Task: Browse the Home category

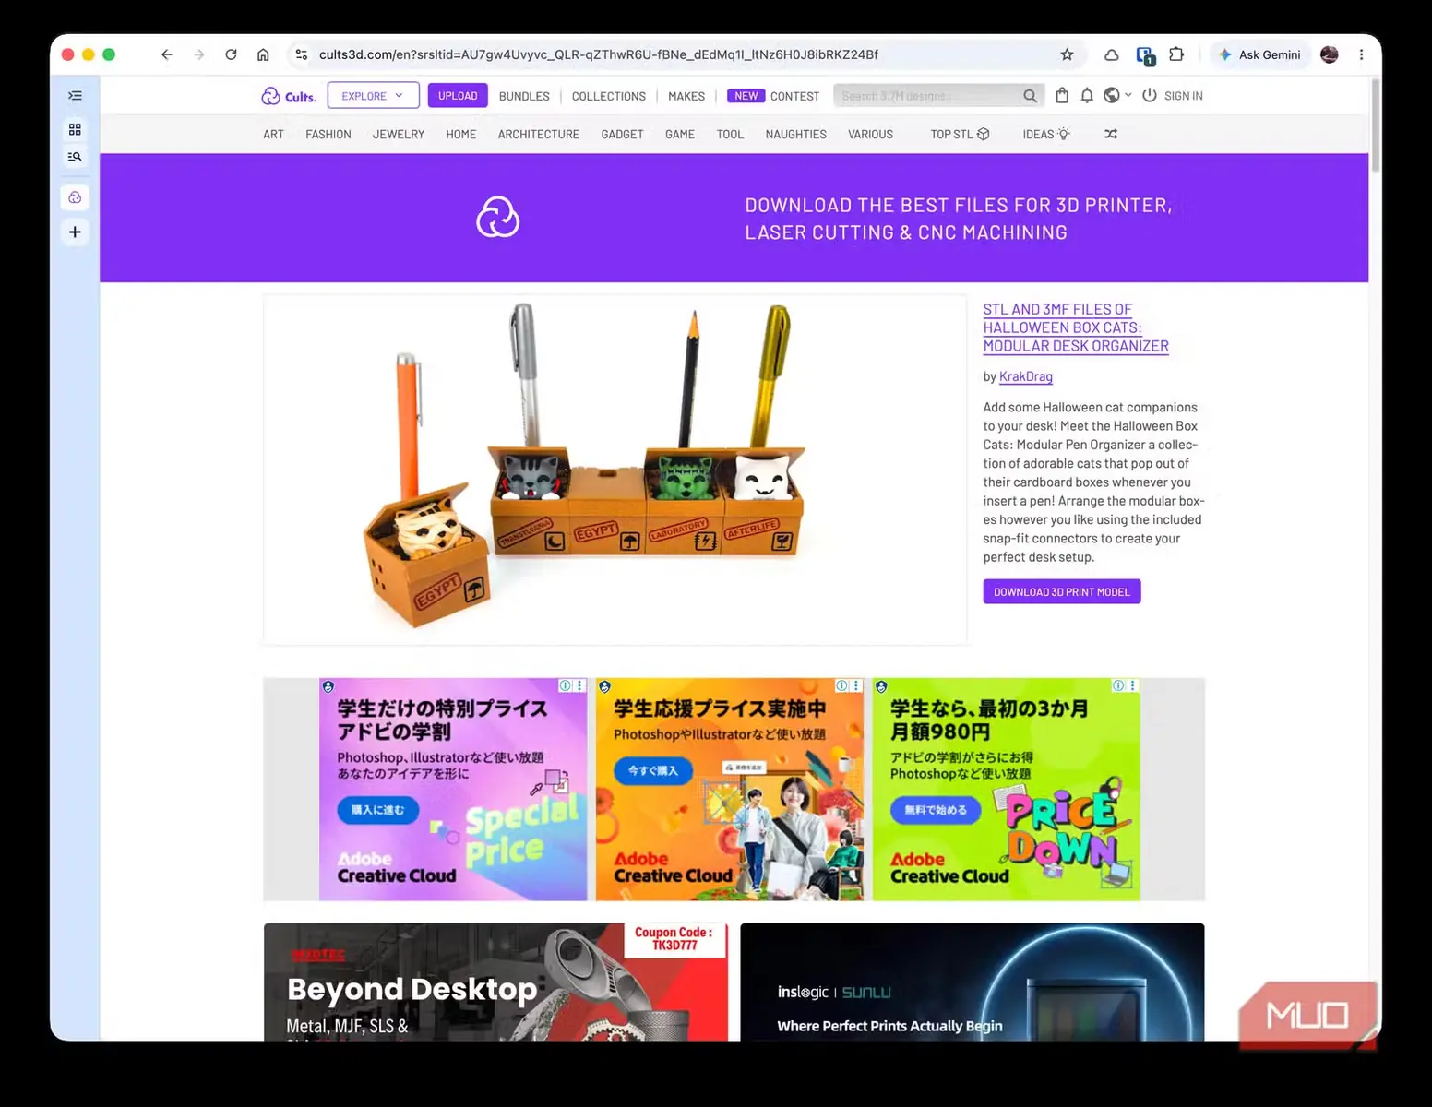Action: coord(461,135)
